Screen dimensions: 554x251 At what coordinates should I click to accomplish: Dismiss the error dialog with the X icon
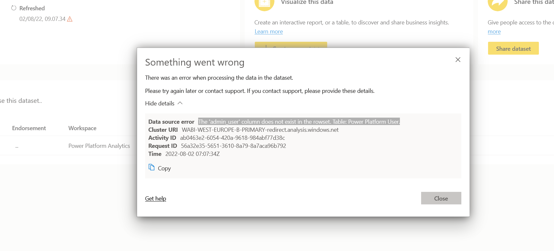pyautogui.click(x=458, y=59)
